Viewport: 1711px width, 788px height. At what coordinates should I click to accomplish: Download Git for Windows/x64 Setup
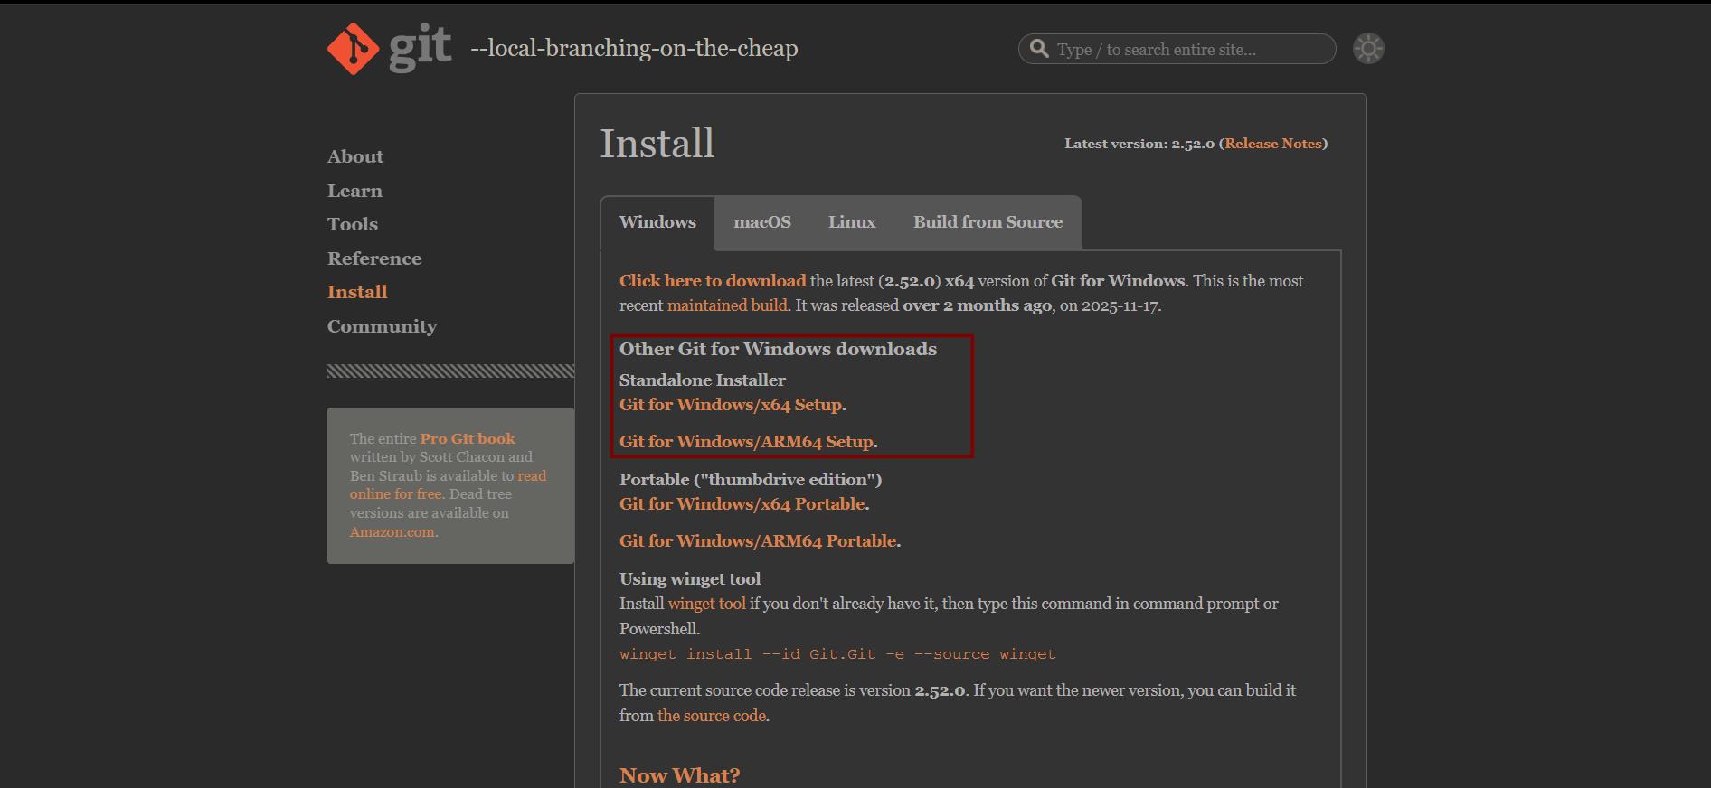pyautogui.click(x=731, y=405)
